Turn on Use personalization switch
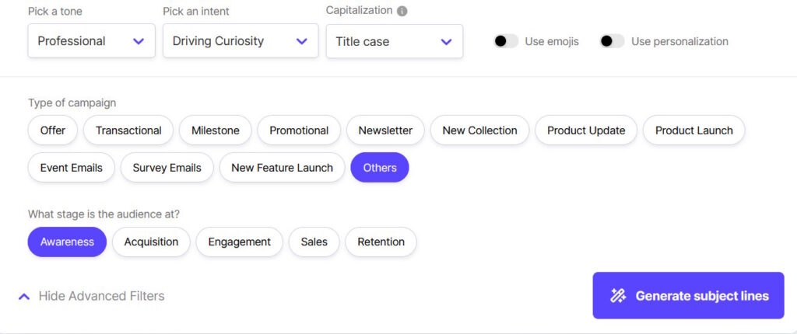Viewport: 797px width, 334px height. (612, 41)
